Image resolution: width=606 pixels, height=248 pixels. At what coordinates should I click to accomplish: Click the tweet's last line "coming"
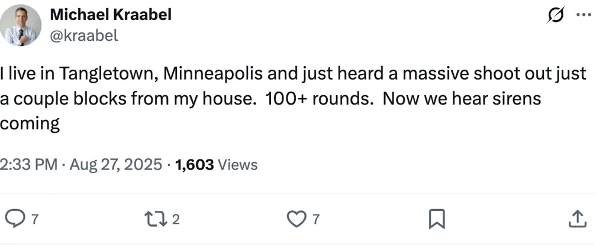click(x=30, y=123)
